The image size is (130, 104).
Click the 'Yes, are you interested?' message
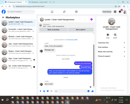tap(83, 63)
